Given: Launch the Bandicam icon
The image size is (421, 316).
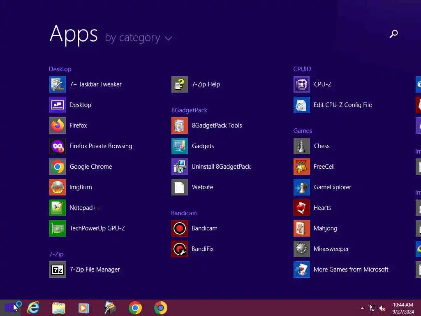Looking at the screenshot, I should [x=180, y=228].
